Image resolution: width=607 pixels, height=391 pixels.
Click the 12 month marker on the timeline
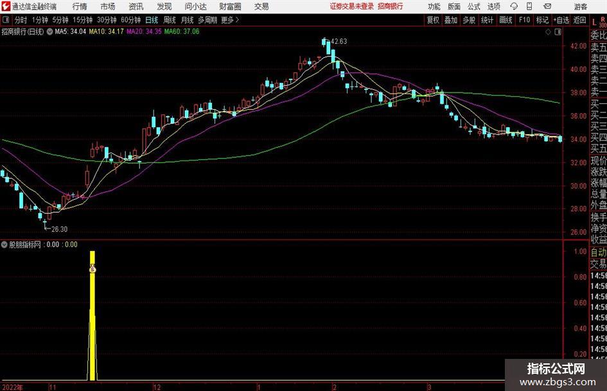(x=157, y=387)
